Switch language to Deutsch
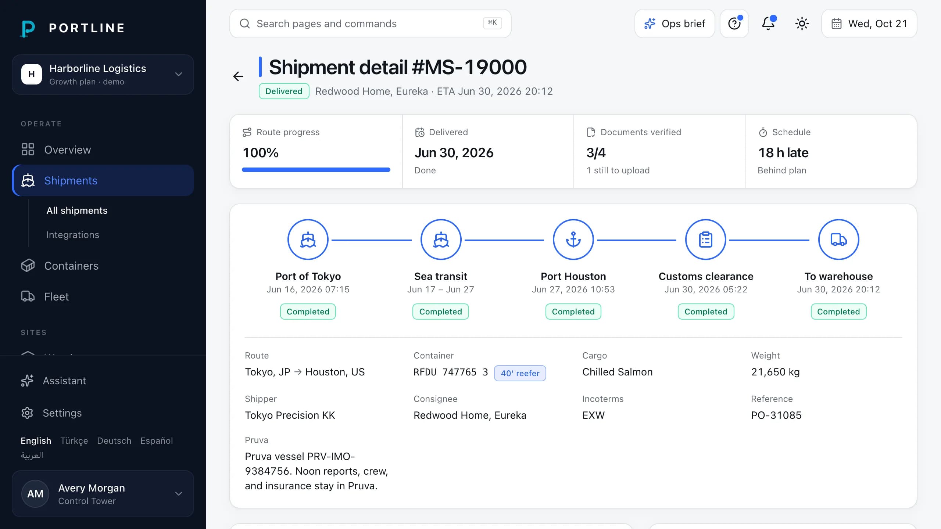This screenshot has height=529, width=941. click(114, 440)
